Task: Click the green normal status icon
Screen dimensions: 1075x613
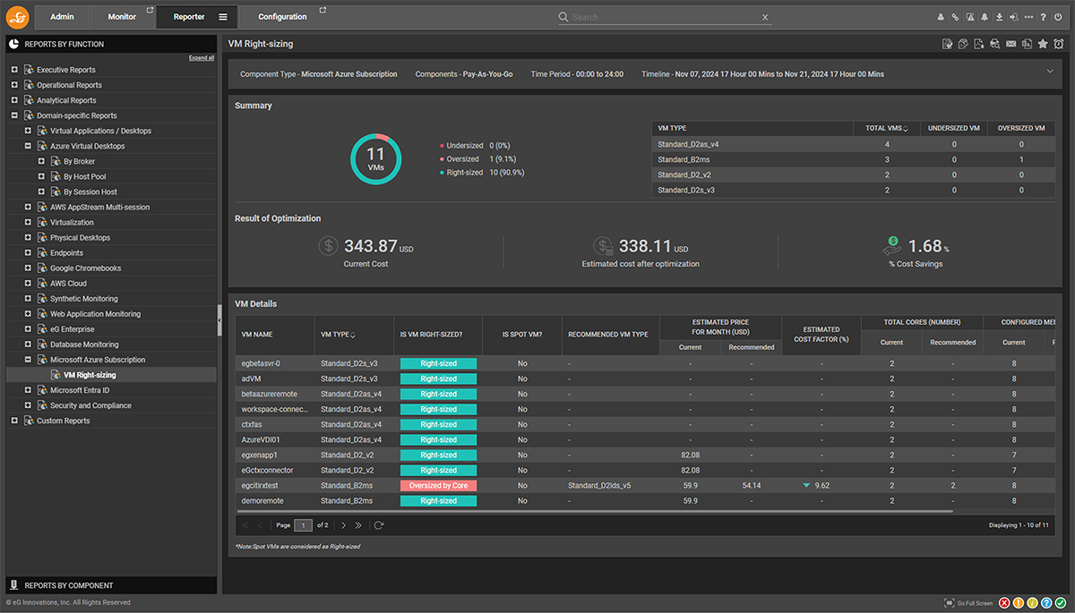Action: [x=1059, y=603]
